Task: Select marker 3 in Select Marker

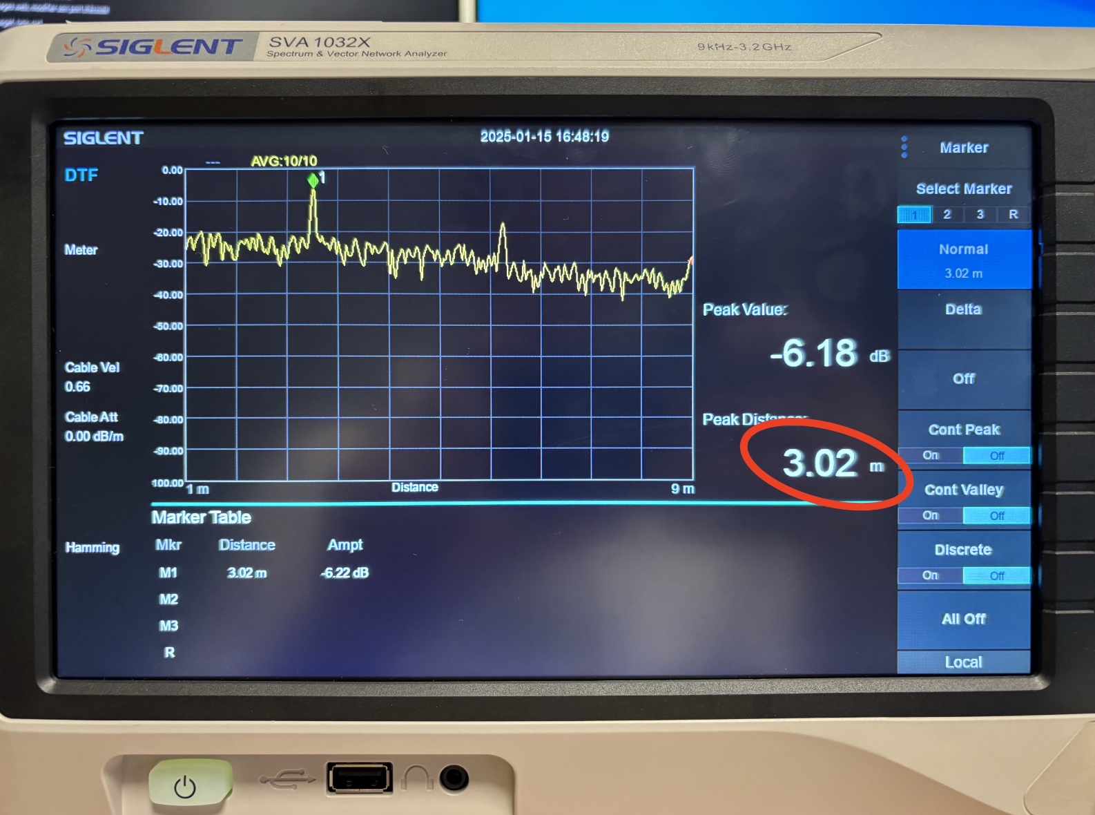Action: click(980, 215)
